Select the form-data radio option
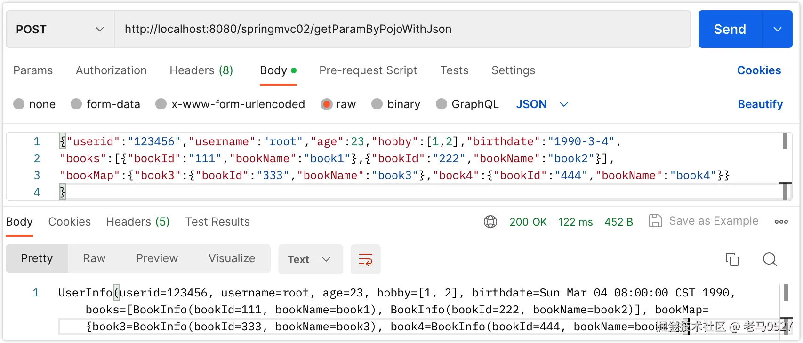Screen dimensions: 803x343 pos(76,104)
